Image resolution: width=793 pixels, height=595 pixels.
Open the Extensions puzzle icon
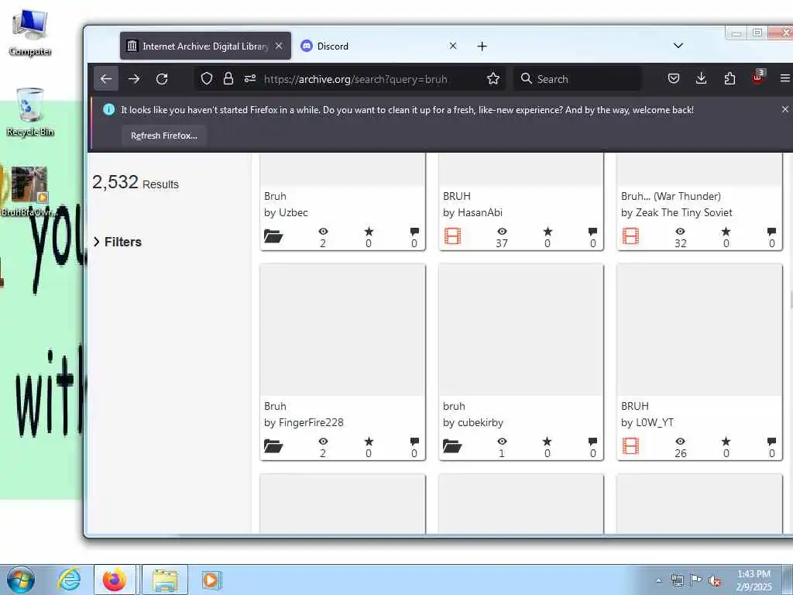(x=729, y=78)
